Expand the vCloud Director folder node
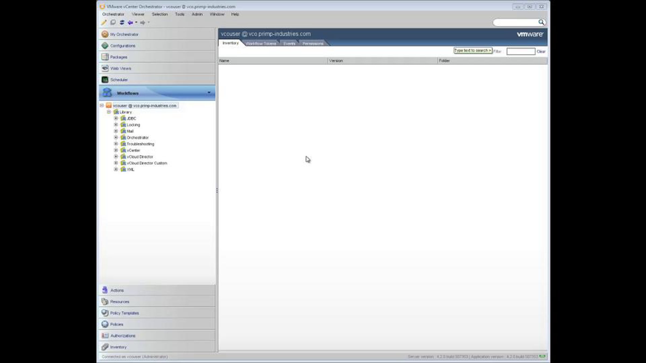The width and height of the screenshot is (646, 363). point(116,156)
